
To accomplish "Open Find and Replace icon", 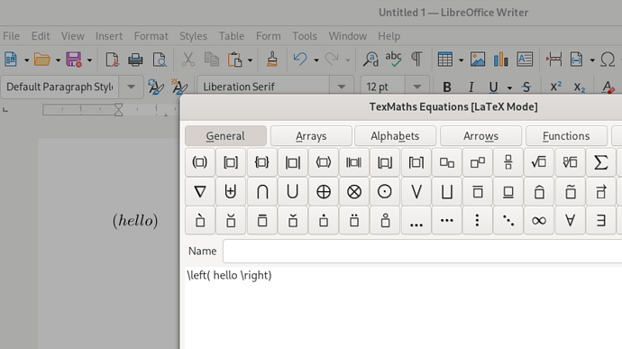I will [370, 60].
